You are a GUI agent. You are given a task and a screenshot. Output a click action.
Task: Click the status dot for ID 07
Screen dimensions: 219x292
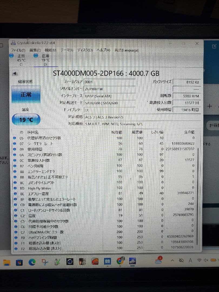(15, 144)
